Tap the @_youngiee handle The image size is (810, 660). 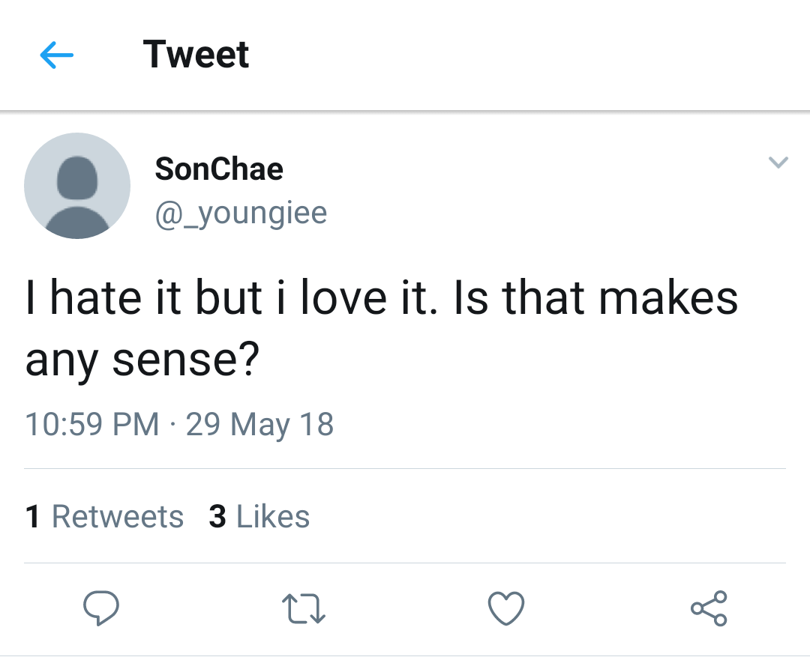[x=241, y=213]
